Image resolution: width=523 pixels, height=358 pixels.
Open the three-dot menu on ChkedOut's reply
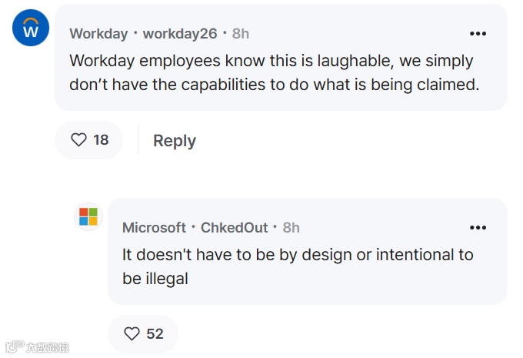point(478,227)
